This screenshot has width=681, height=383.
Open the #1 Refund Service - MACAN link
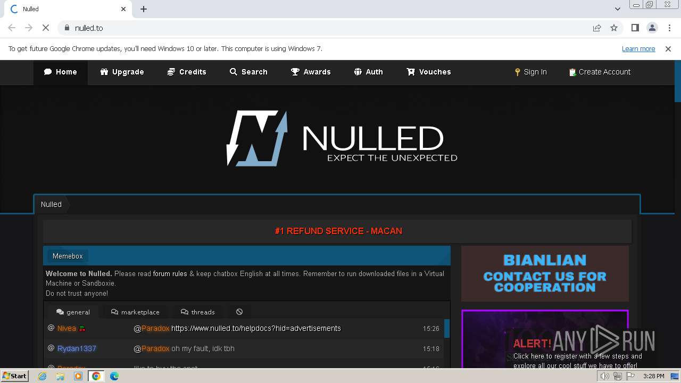tap(338, 231)
